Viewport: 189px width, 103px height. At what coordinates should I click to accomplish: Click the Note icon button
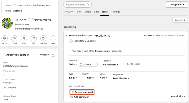point(4,38)
